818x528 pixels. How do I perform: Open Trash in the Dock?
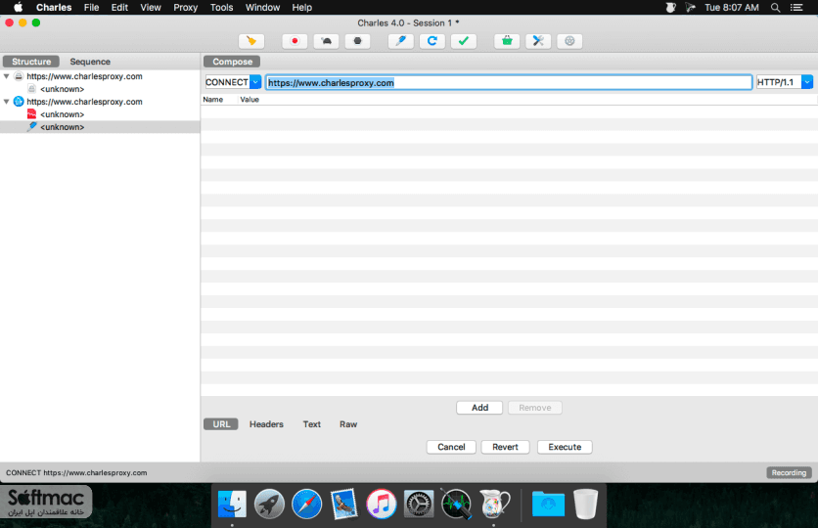point(585,504)
